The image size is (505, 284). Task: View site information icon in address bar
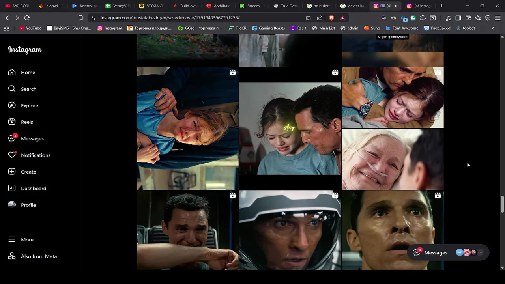pos(93,18)
